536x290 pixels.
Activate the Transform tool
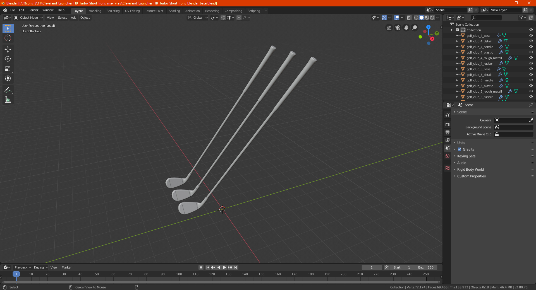pos(8,78)
